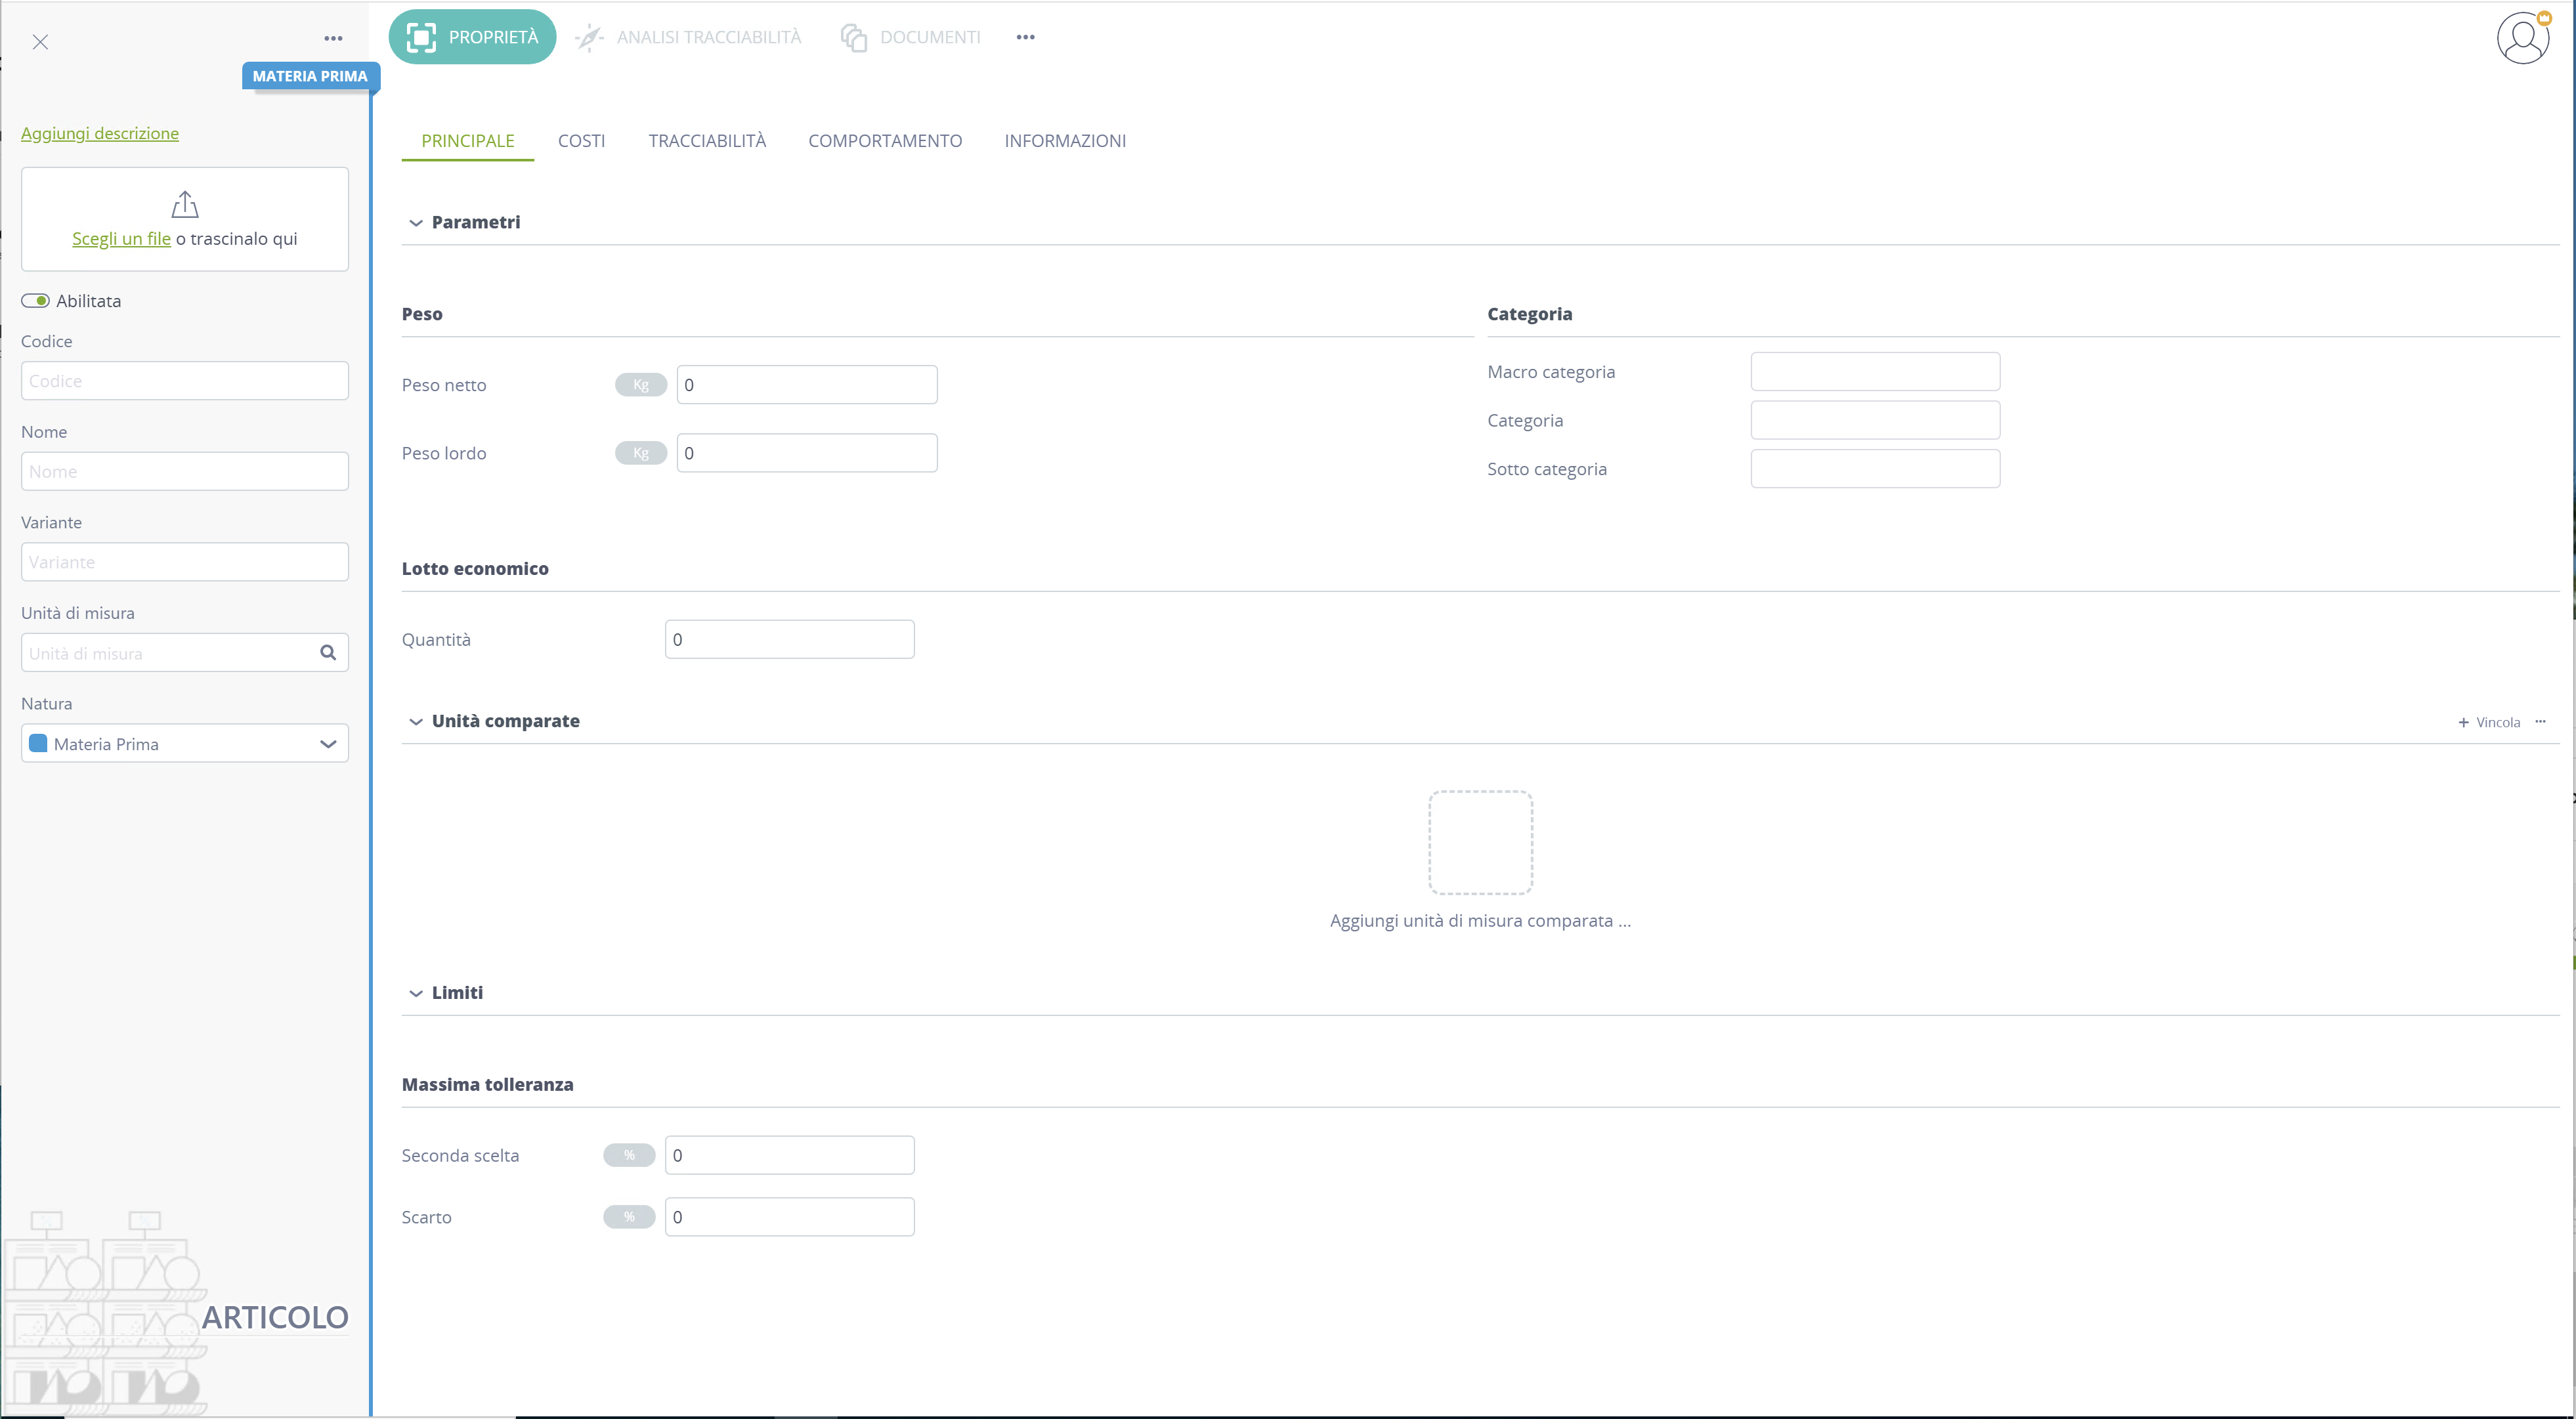2576x1419 pixels.
Task: Collapse the Limiti section
Action: tap(416, 994)
